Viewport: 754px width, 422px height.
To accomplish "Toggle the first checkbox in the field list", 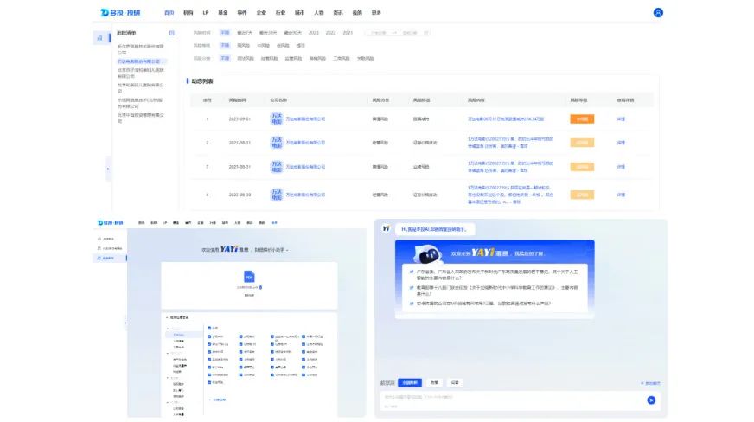I will tap(210, 336).
